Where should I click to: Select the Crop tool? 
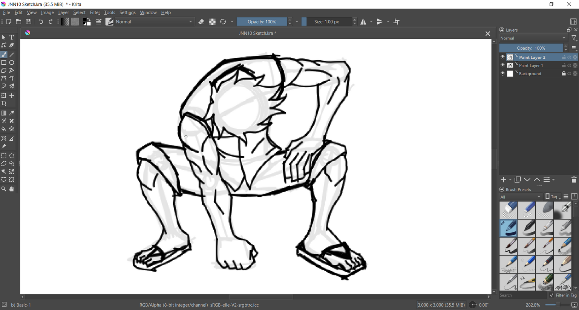(4, 104)
